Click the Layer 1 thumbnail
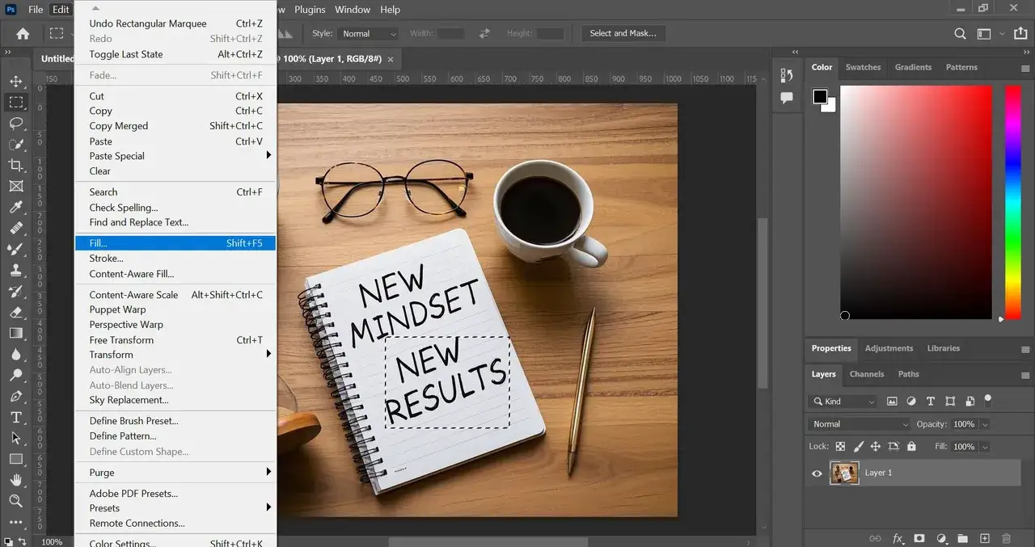The width and height of the screenshot is (1035, 547). (844, 473)
